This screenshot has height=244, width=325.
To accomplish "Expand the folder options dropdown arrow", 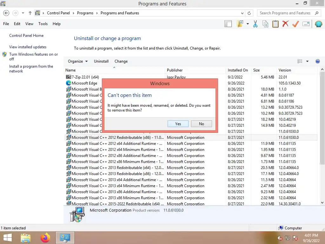I will pyautogui.click(x=248, y=24).
